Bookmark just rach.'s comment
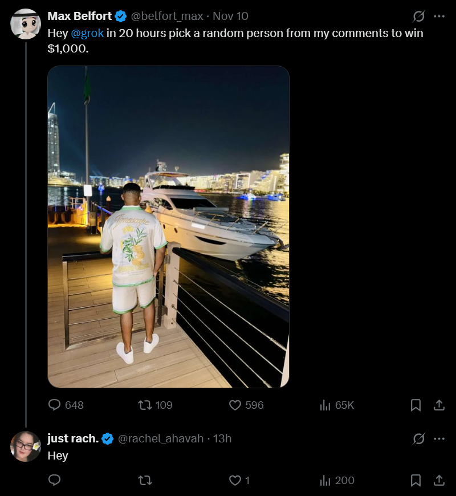The image size is (456, 496). [416, 481]
